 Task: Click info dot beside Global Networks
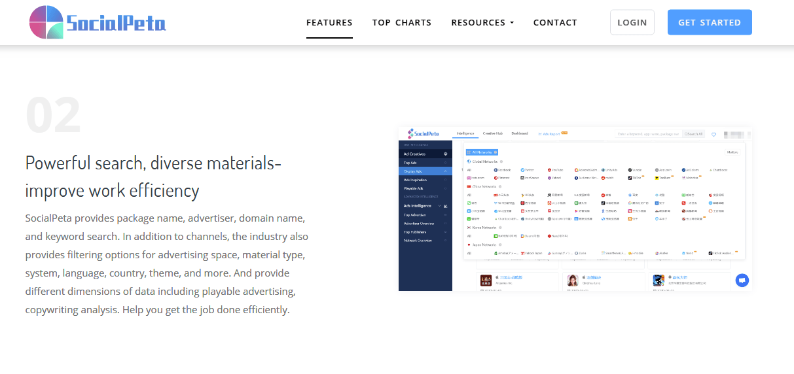tap(501, 161)
